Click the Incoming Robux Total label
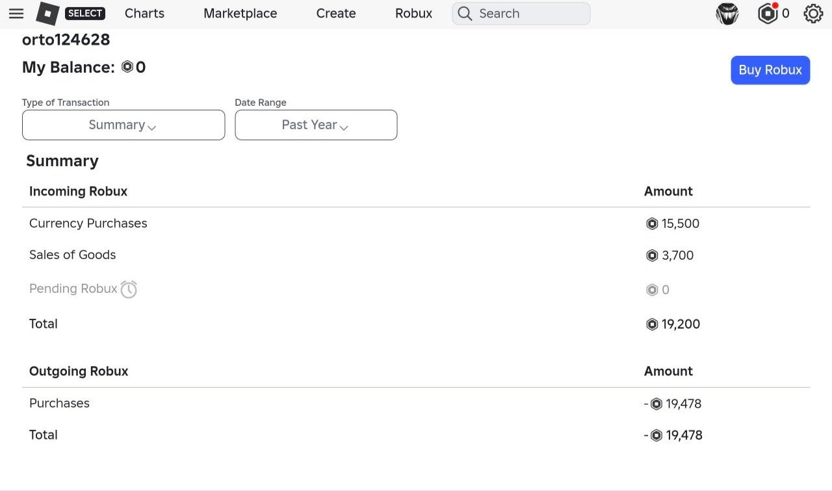The height and width of the screenshot is (491, 832). [x=44, y=323]
